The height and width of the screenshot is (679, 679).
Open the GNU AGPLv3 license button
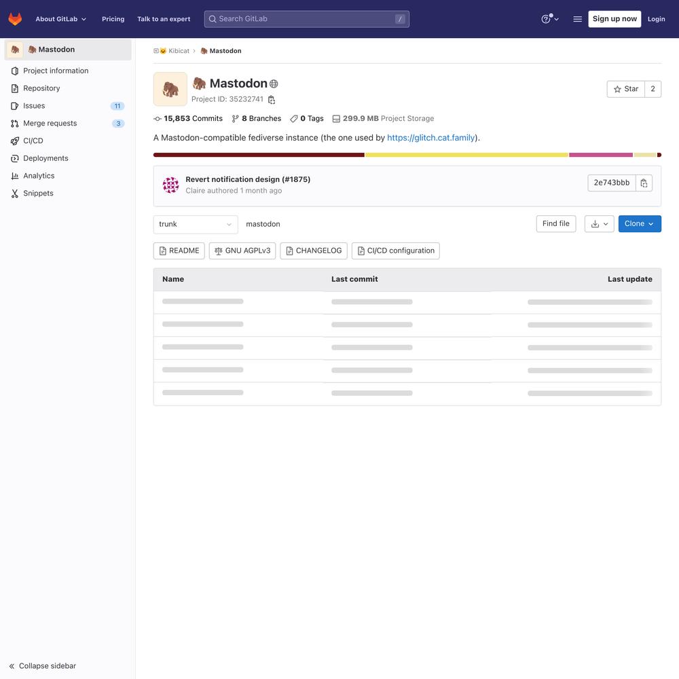(x=242, y=251)
